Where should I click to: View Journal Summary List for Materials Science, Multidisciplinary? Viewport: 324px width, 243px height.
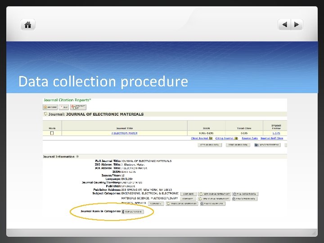click(214, 199)
